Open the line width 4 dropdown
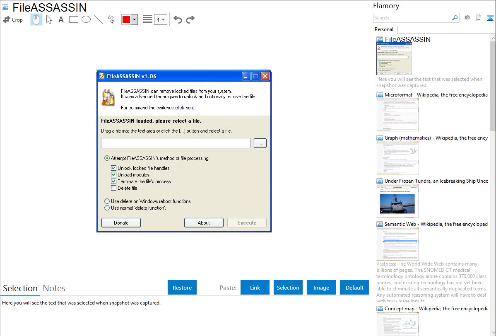496x336 pixels. click(160, 19)
